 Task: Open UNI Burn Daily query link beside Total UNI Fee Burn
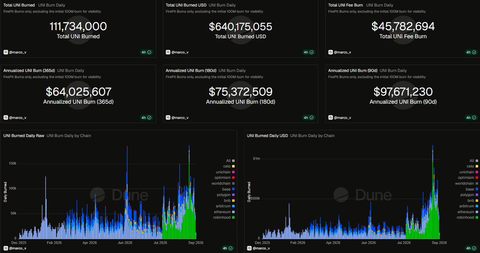[380, 5]
